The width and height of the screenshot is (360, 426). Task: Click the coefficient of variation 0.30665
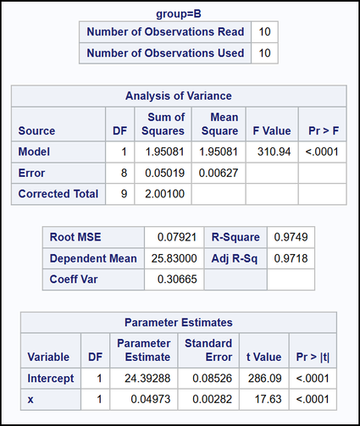(x=177, y=279)
